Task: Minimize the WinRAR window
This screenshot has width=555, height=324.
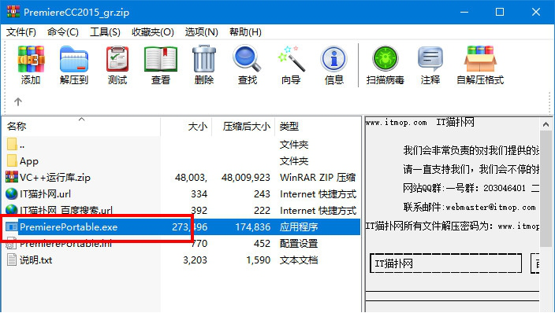Action: (464, 12)
